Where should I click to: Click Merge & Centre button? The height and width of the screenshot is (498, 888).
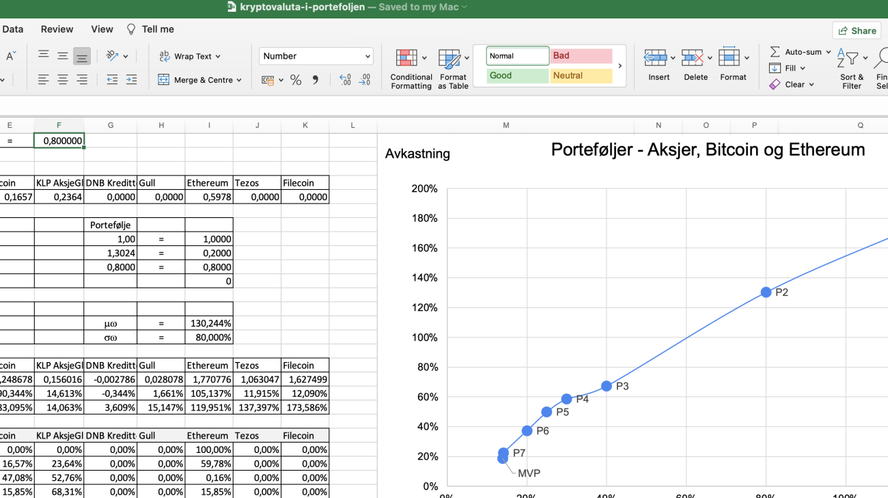coord(195,80)
